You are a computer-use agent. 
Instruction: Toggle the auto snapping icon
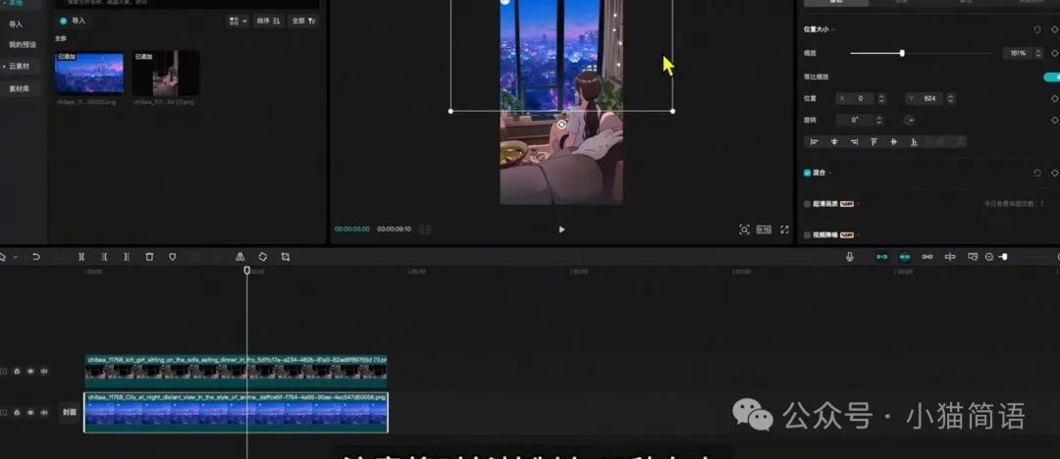point(905,257)
